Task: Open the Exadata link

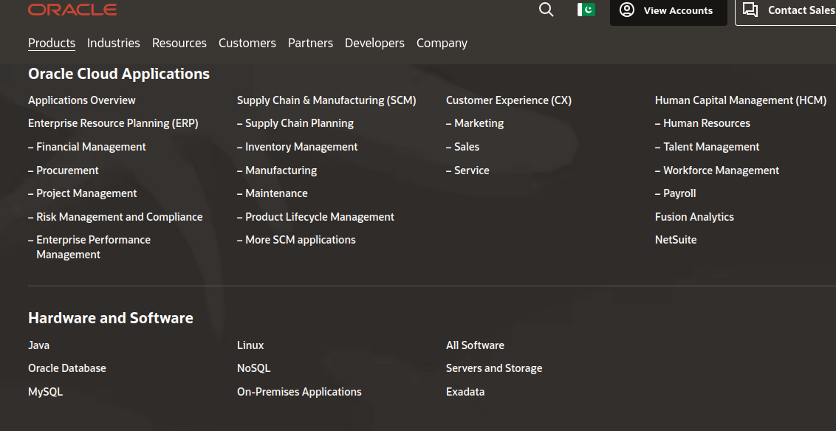Action: [x=465, y=392]
